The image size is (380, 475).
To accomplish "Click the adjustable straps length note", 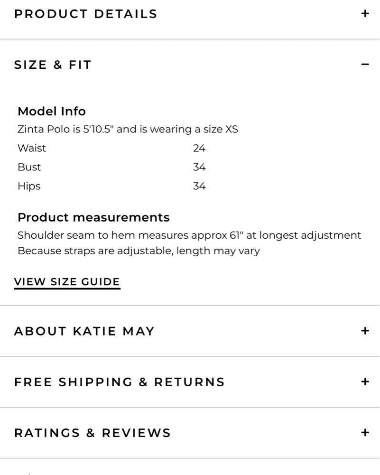I will click(x=139, y=251).
